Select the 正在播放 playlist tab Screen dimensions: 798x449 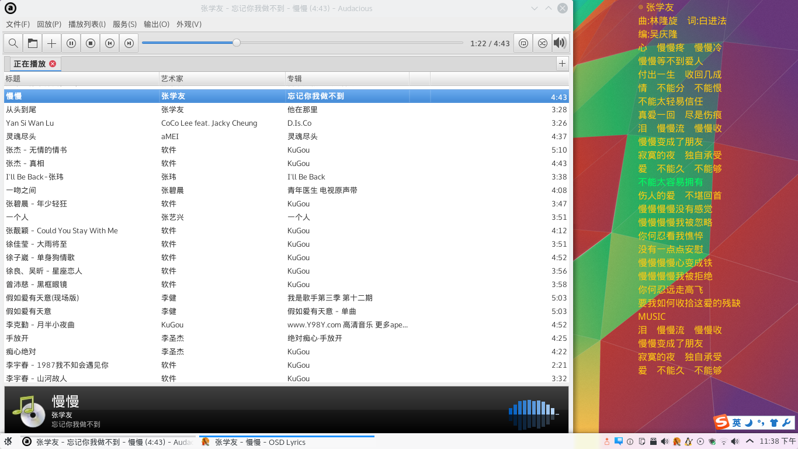[30, 64]
